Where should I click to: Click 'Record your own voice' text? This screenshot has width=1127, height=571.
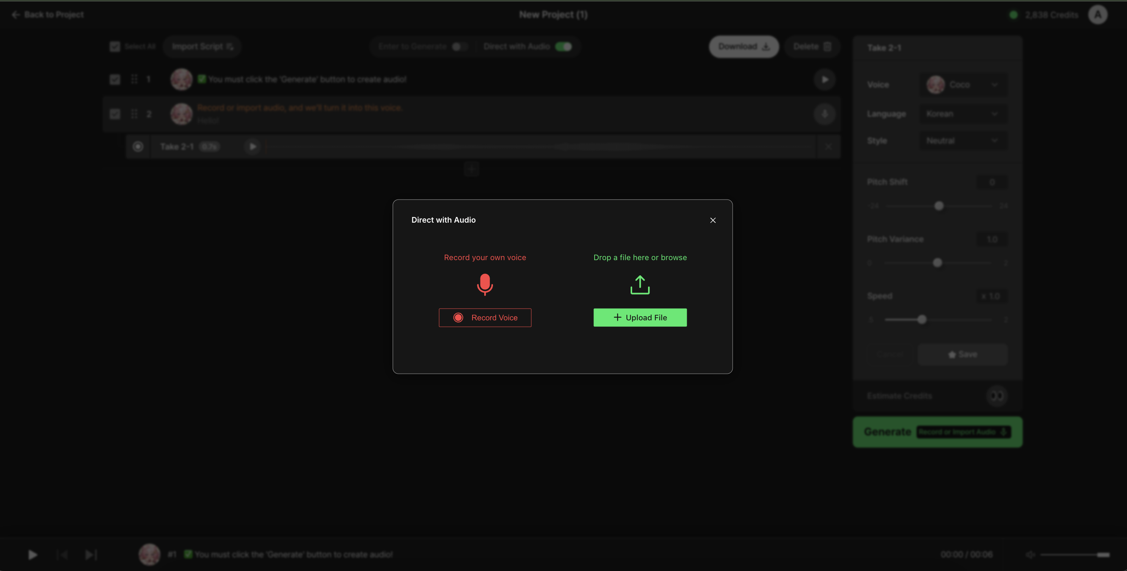485,257
